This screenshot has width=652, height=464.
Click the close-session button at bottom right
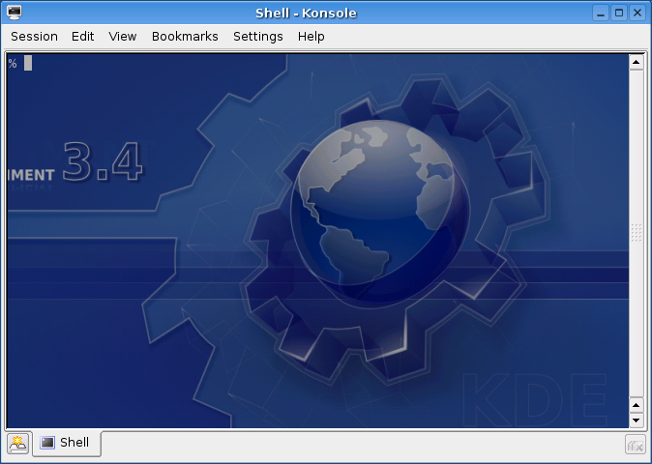tap(635, 445)
